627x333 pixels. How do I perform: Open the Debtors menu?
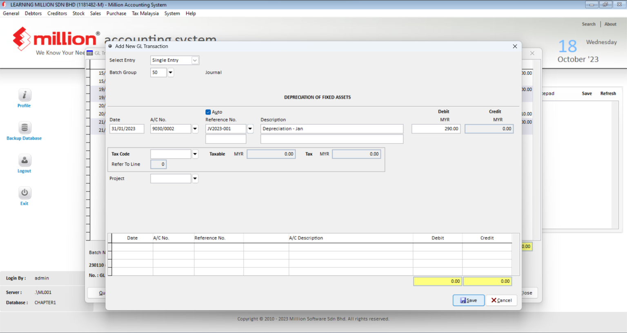(x=33, y=13)
